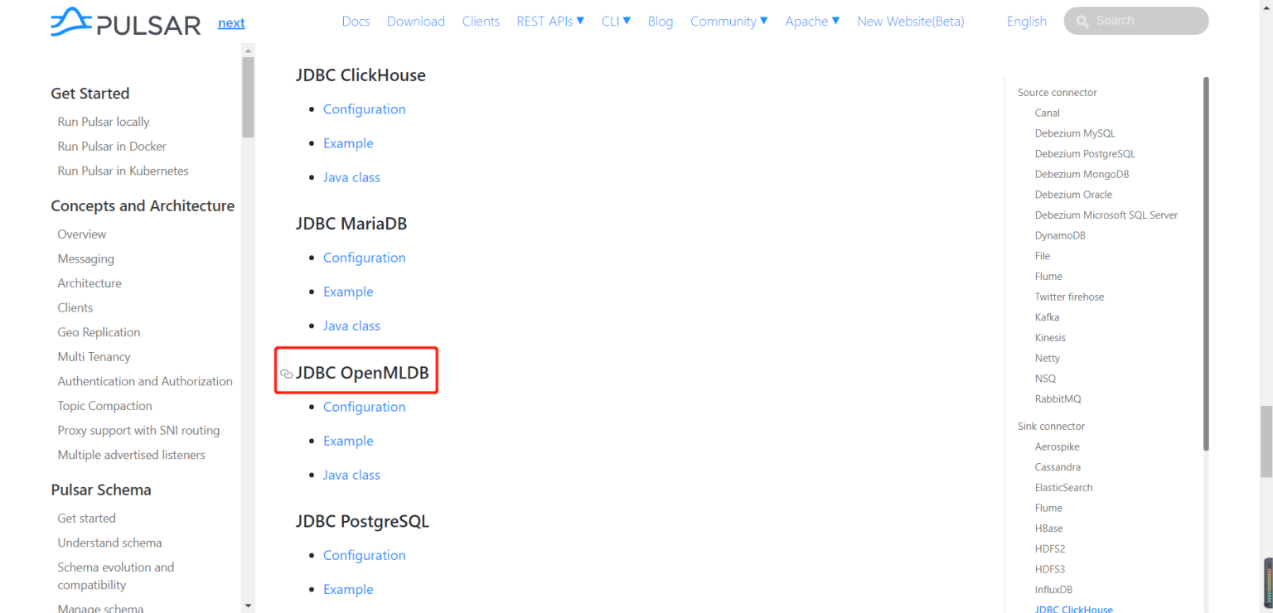Open Configuration under JDBC PostgreSQL
Viewport: 1273px width, 613px height.
365,555
